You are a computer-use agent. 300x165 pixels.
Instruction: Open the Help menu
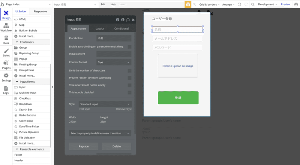point(113,4)
